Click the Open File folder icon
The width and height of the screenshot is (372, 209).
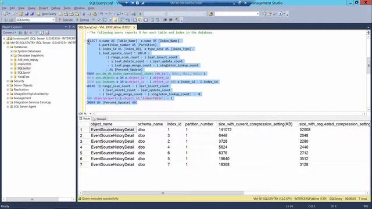tap(21, 14)
